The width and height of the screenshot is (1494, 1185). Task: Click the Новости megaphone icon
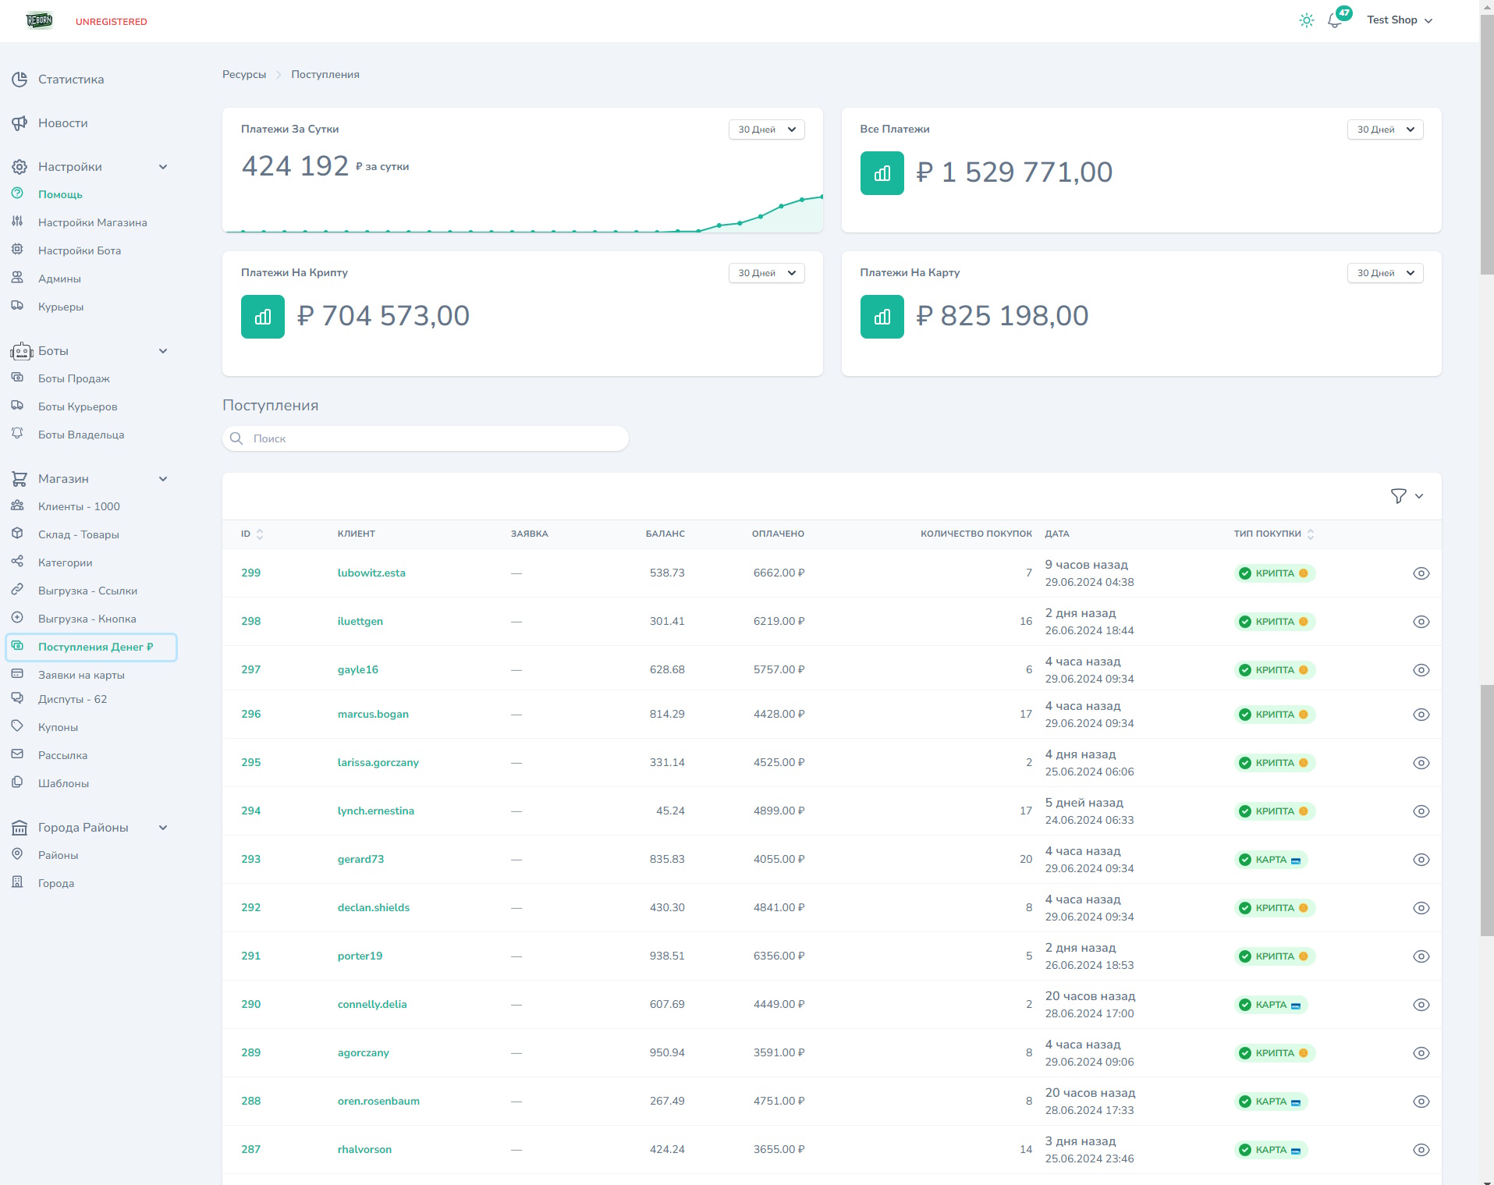20,123
